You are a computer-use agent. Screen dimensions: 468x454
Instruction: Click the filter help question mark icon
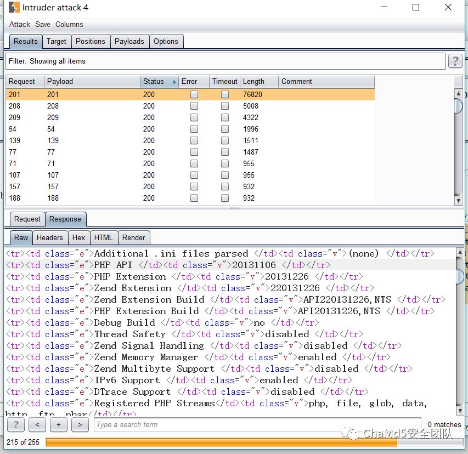(455, 61)
